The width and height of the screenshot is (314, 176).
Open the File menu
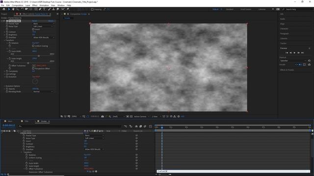[2, 5]
